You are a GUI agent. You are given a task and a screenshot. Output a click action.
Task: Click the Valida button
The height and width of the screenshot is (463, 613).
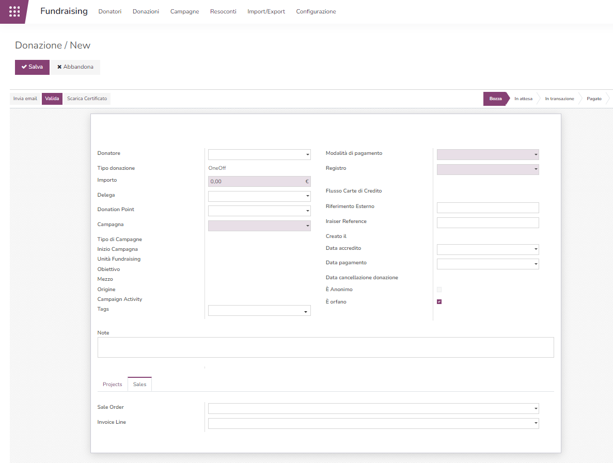point(52,99)
